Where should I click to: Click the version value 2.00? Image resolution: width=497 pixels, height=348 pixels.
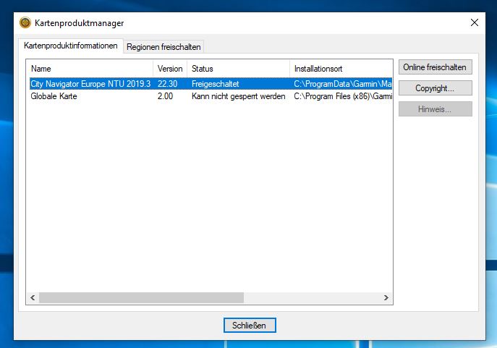click(165, 96)
